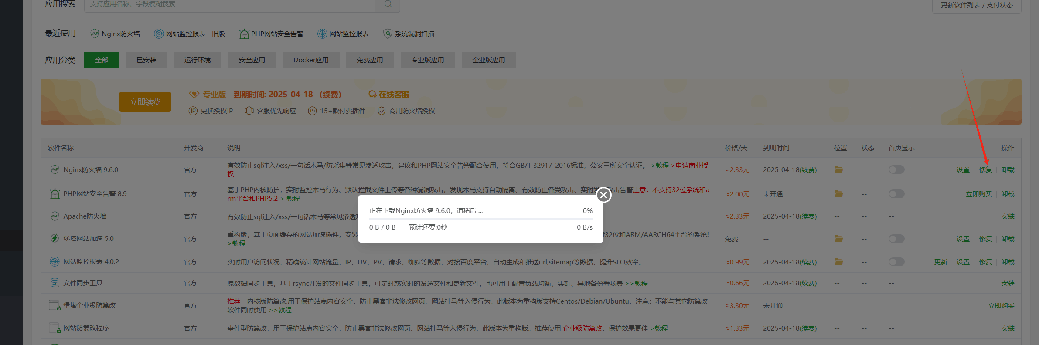Screen dimensions: 1039x345
Task: Open recent 系统漏洞扫描 shortcut
Action: [x=409, y=34]
